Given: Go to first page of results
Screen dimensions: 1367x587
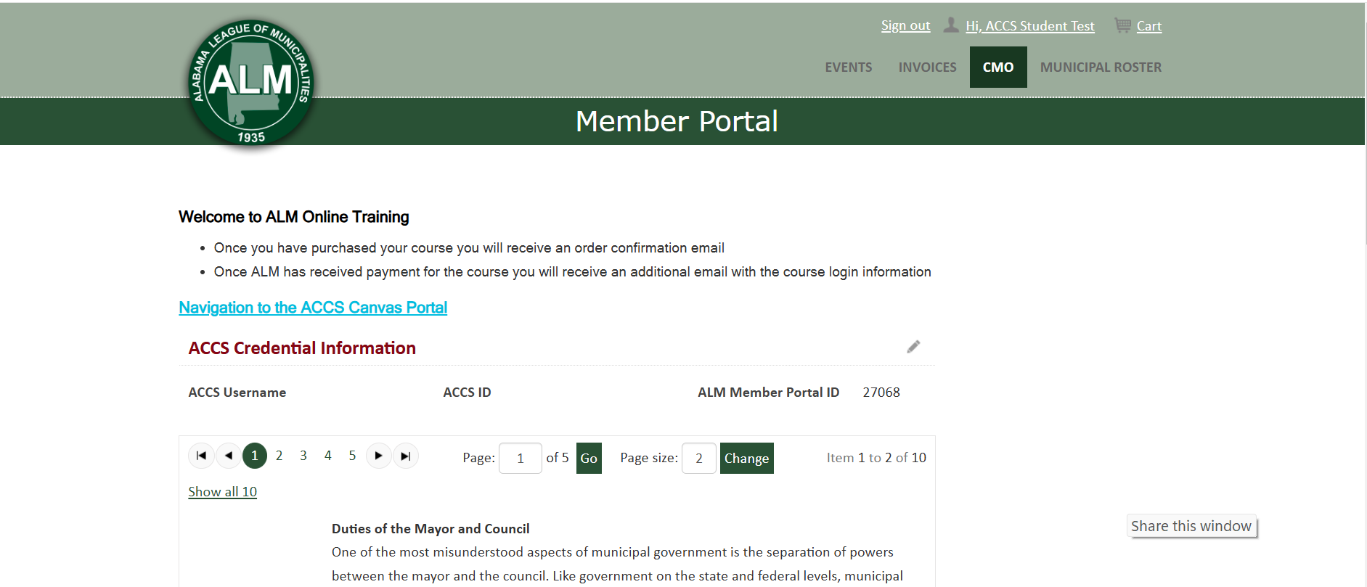Looking at the screenshot, I should (x=201, y=456).
